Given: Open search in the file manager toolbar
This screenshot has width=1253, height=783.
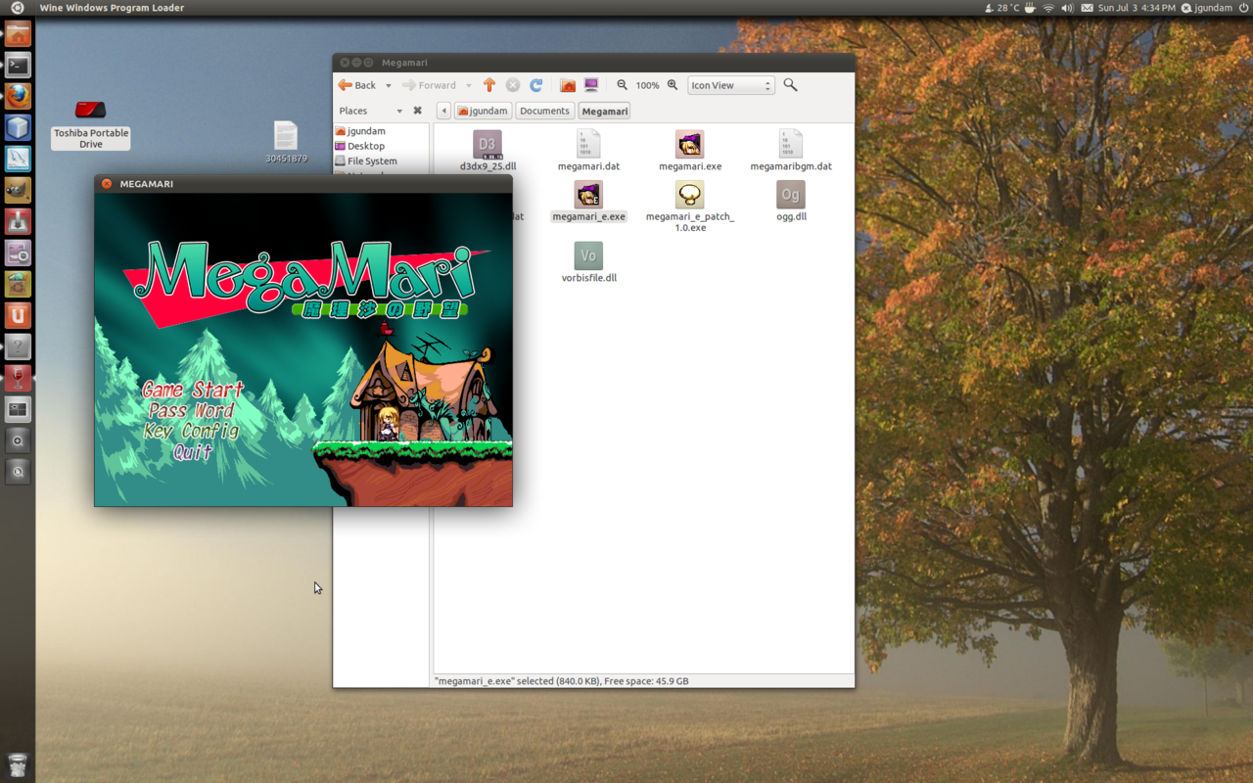Looking at the screenshot, I should (790, 85).
